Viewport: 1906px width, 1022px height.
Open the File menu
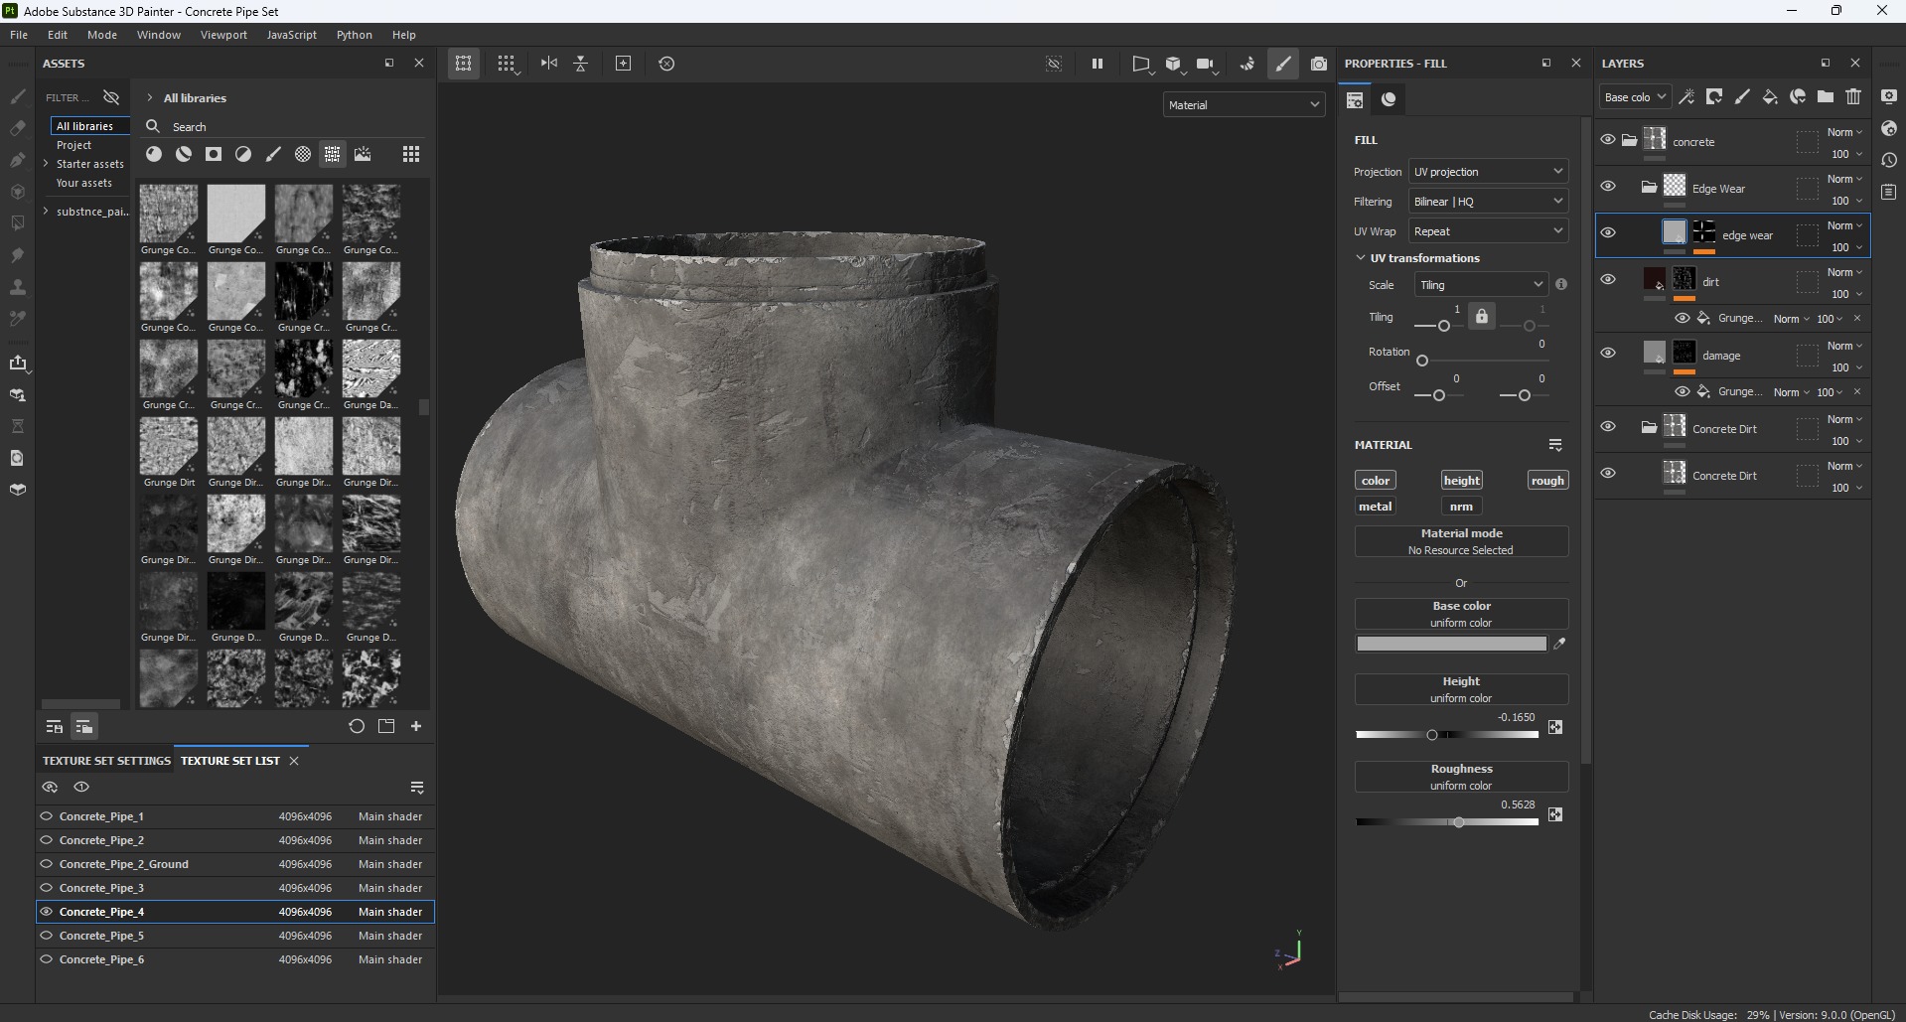19,35
